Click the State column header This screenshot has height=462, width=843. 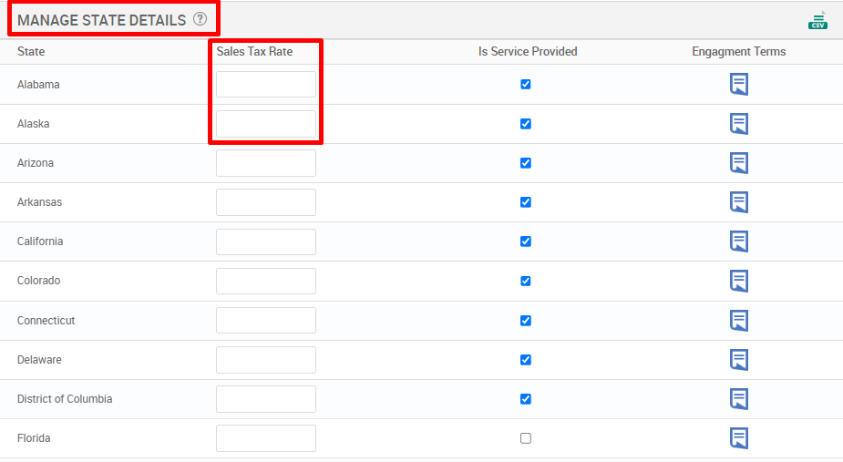[x=31, y=52]
